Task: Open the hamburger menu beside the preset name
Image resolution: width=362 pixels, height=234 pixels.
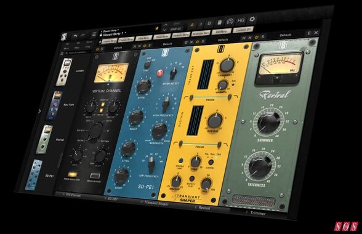Action: tap(94, 34)
